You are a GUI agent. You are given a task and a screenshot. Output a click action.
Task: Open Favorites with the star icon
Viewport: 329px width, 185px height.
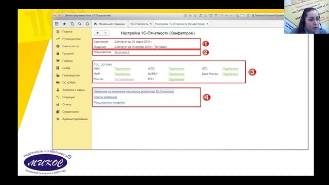(x=64, y=24)
